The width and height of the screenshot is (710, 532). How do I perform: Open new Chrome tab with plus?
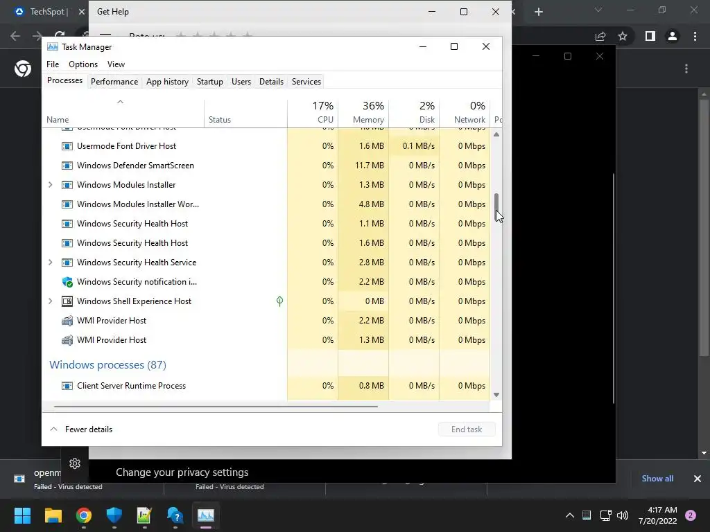538,12
